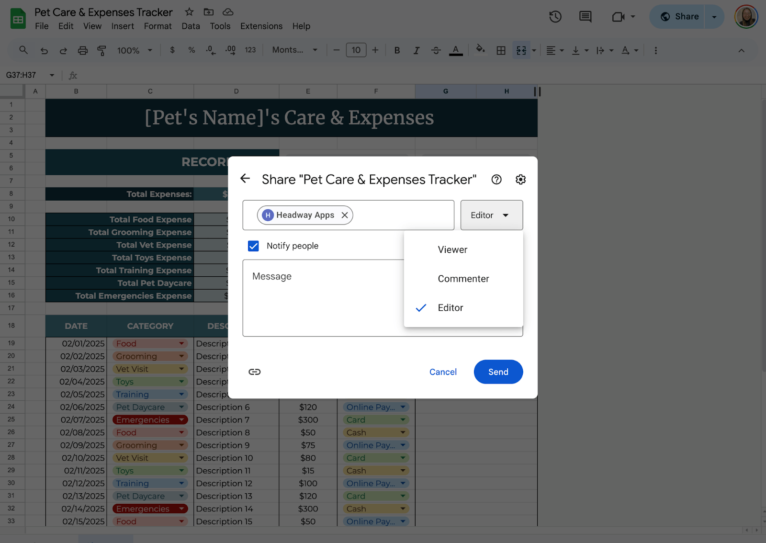The width and height of the screenshot is (766, 543).
Task: Collapse the toolbar with chevron
Action: pos(741,50)
